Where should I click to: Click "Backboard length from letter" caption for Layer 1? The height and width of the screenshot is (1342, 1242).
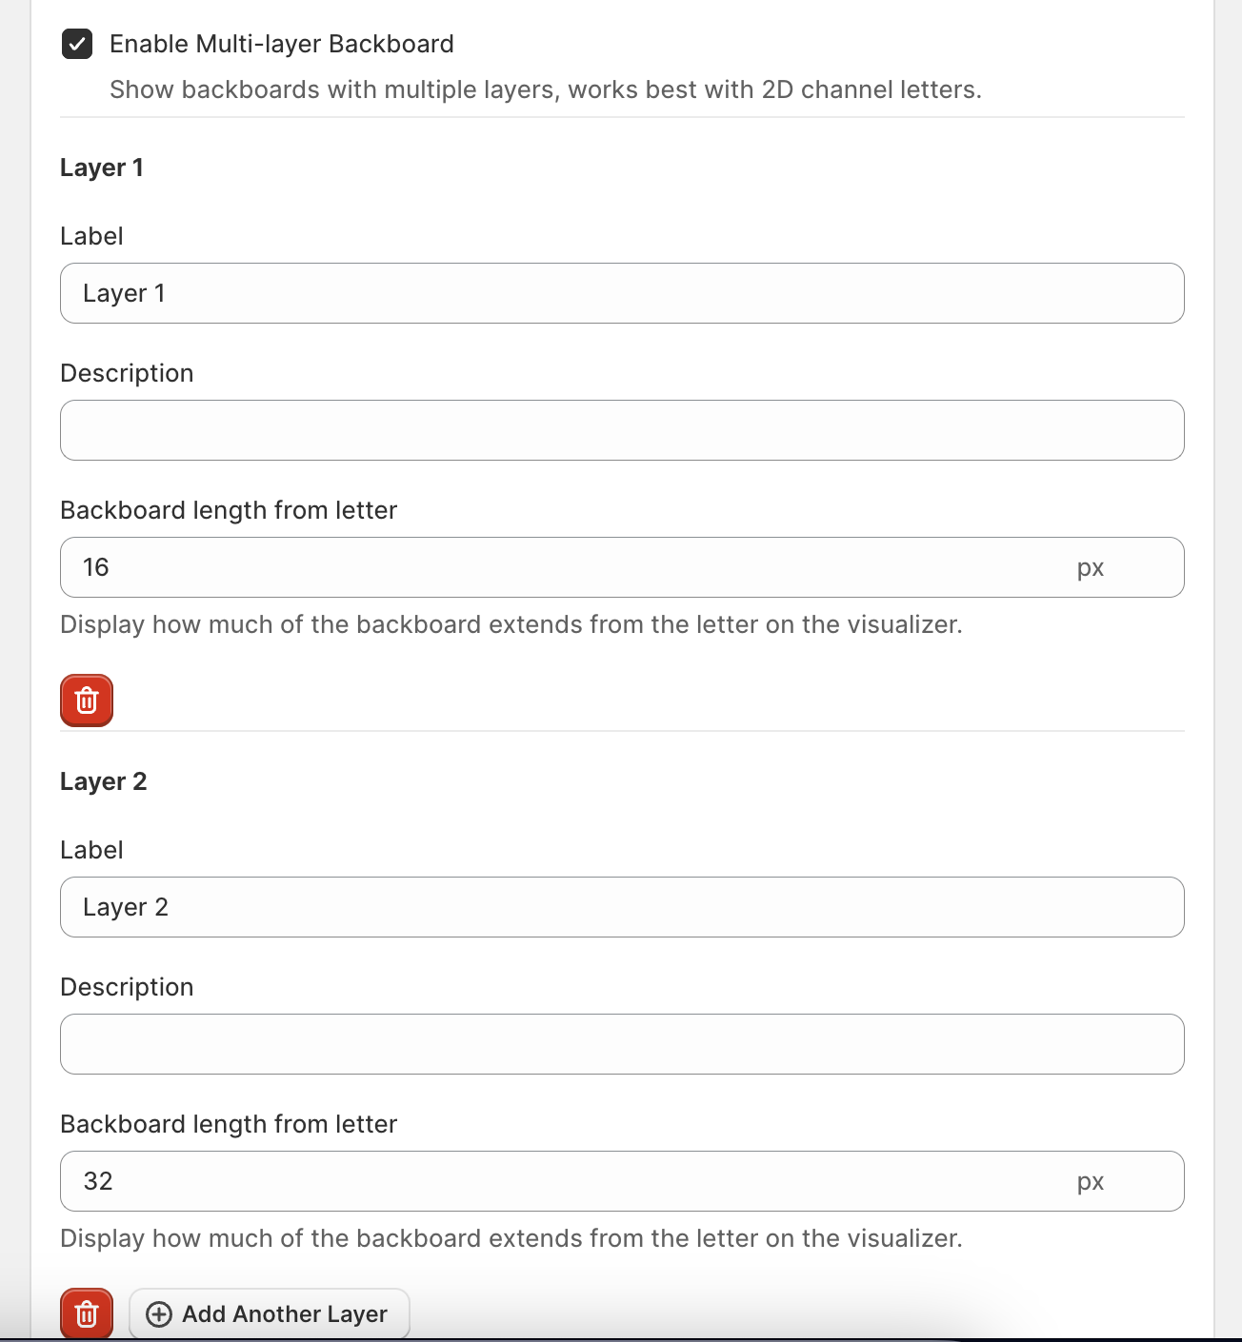(229, 510)
